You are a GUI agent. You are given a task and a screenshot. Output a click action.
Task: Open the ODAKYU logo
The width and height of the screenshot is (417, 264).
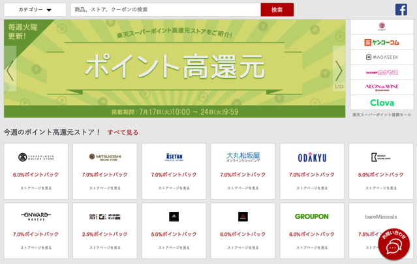(x=312, y=158)
